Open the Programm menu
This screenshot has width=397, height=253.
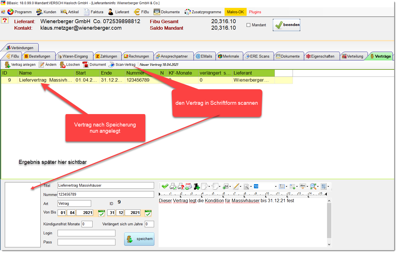pyautogui.click(x=19, y=12)
